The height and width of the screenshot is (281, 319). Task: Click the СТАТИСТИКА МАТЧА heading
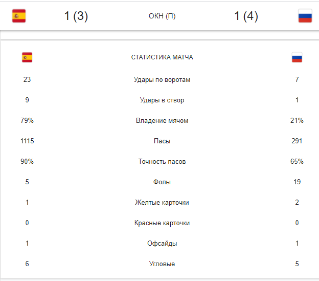162,57
